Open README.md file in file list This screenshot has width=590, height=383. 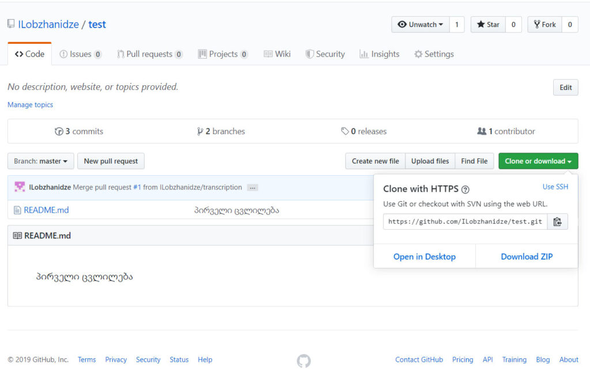46,210
